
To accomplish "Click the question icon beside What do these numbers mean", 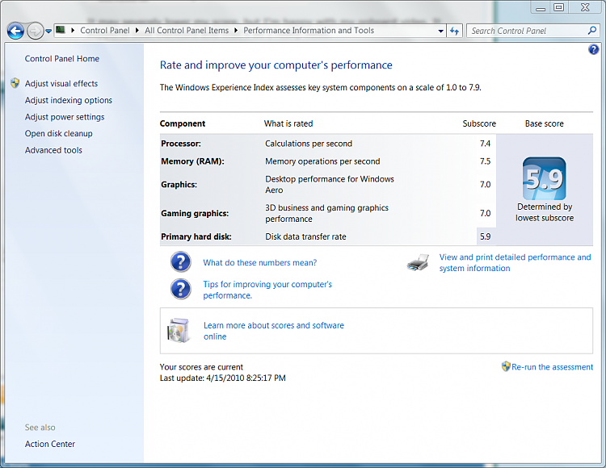I will [x=180, y=262].
